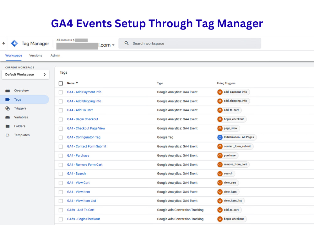Check the GA4 - Add Payment Info checkbox
The image size is (314, 235).
tap(61, 92)
